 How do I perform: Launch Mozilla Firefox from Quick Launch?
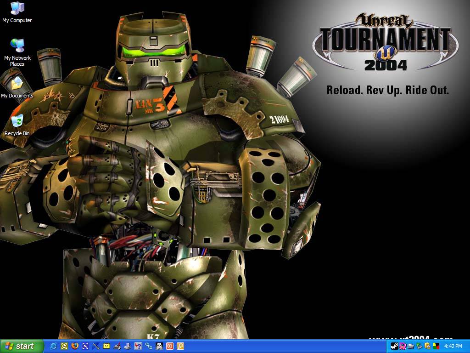[x=75, y=346]
